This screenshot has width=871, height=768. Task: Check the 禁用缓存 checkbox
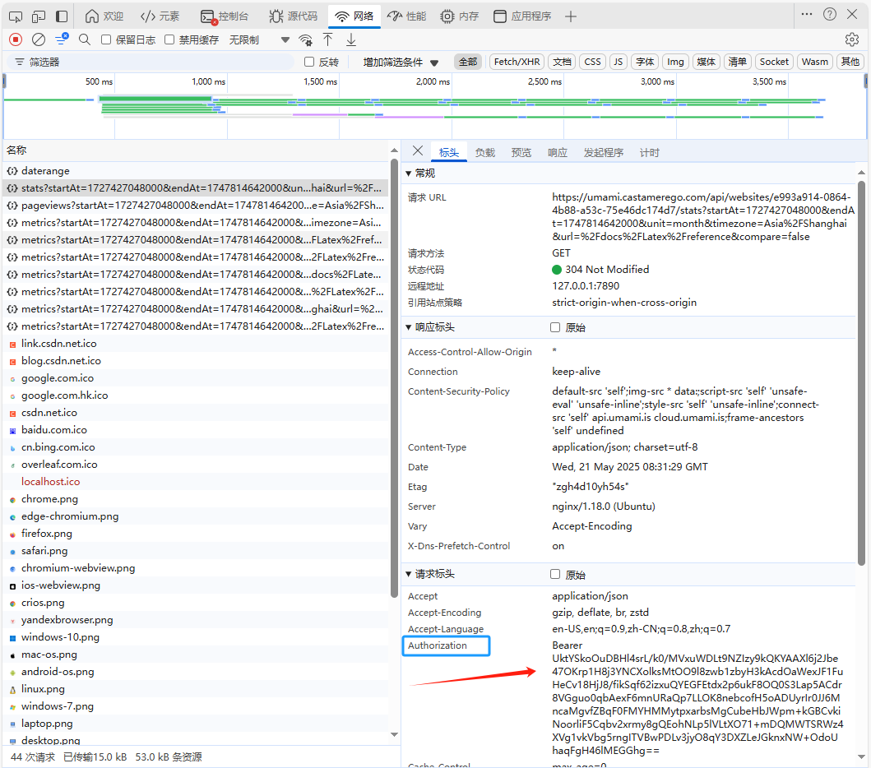(169, 39)
